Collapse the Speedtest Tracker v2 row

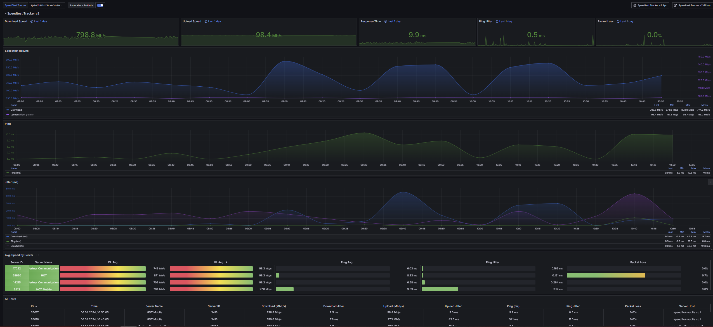pyautogui.click(x=6, y=13)
